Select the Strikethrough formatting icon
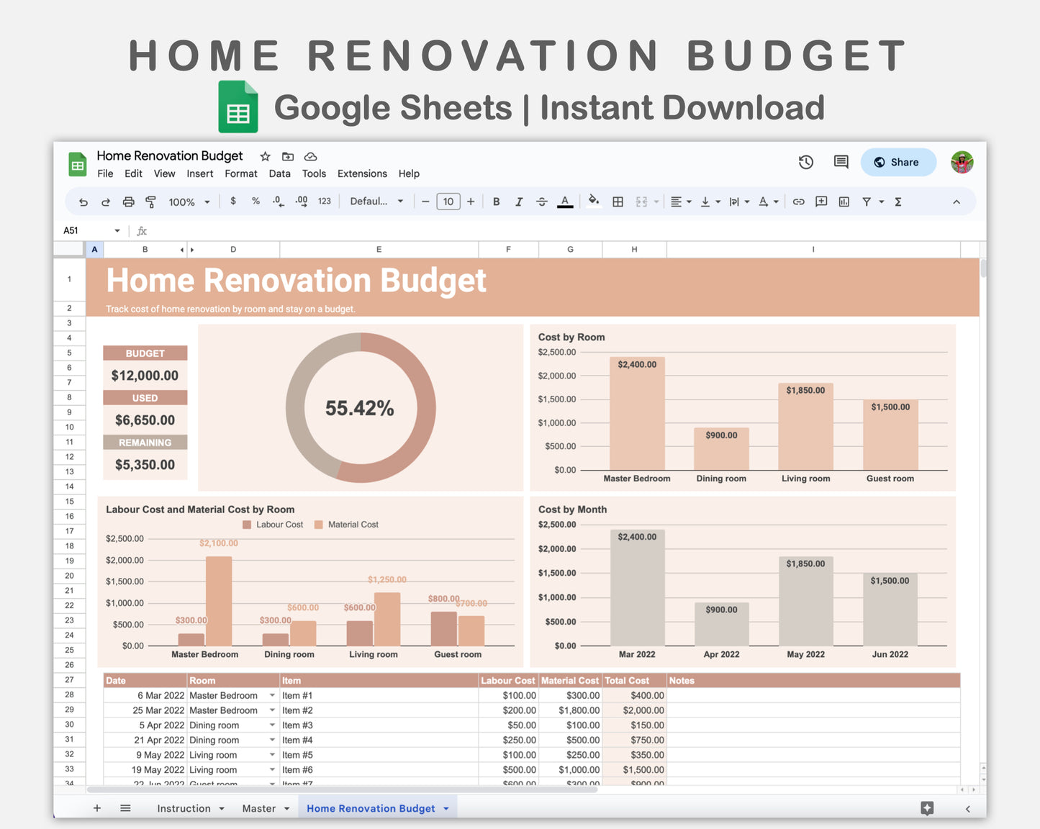 (x=542, y=201)
